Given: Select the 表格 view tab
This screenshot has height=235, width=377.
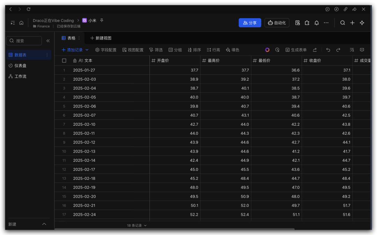Looking at the screenshot, I should point(68,38).
